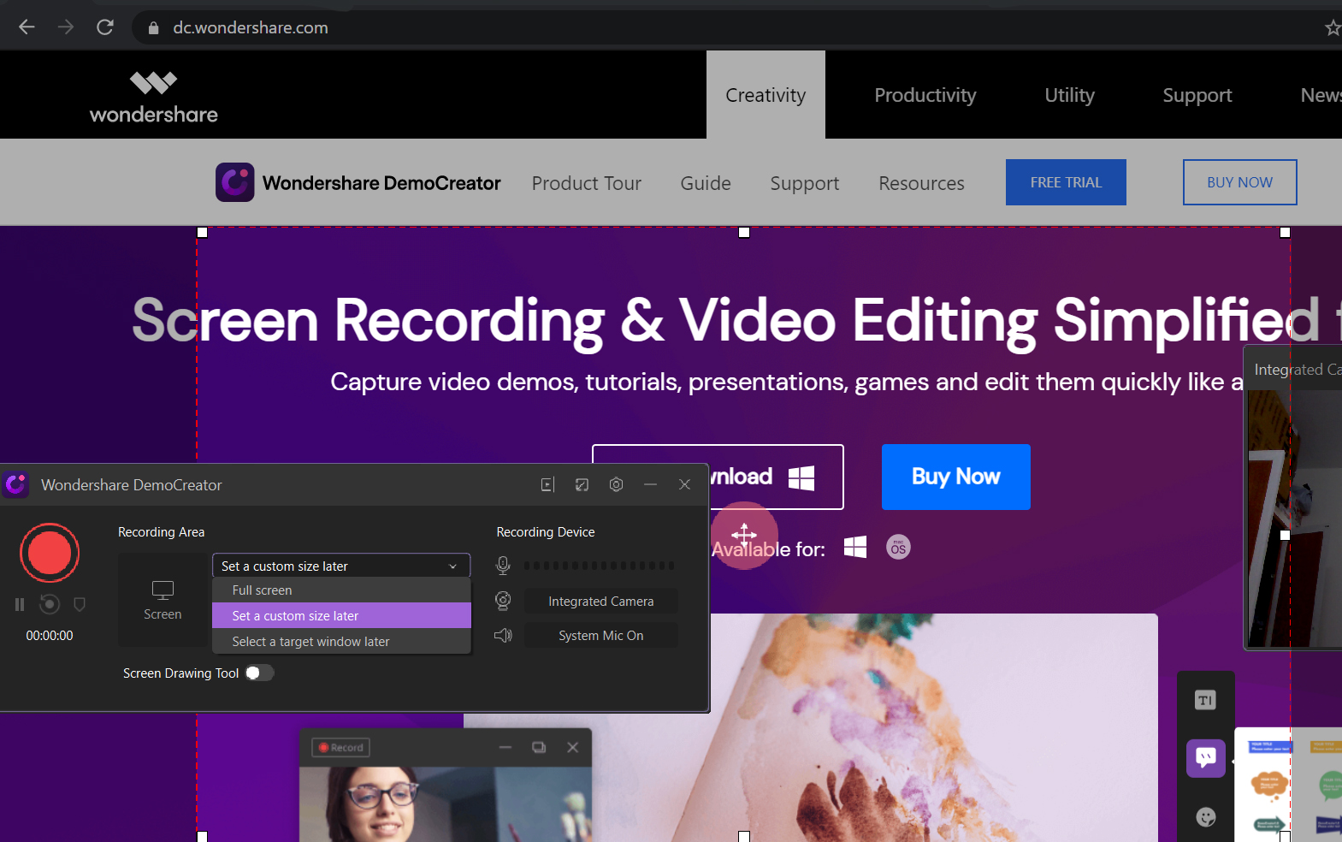Click the blue Buy Now button
Screen dimensions: 1342x842
(x=955, y=477)
